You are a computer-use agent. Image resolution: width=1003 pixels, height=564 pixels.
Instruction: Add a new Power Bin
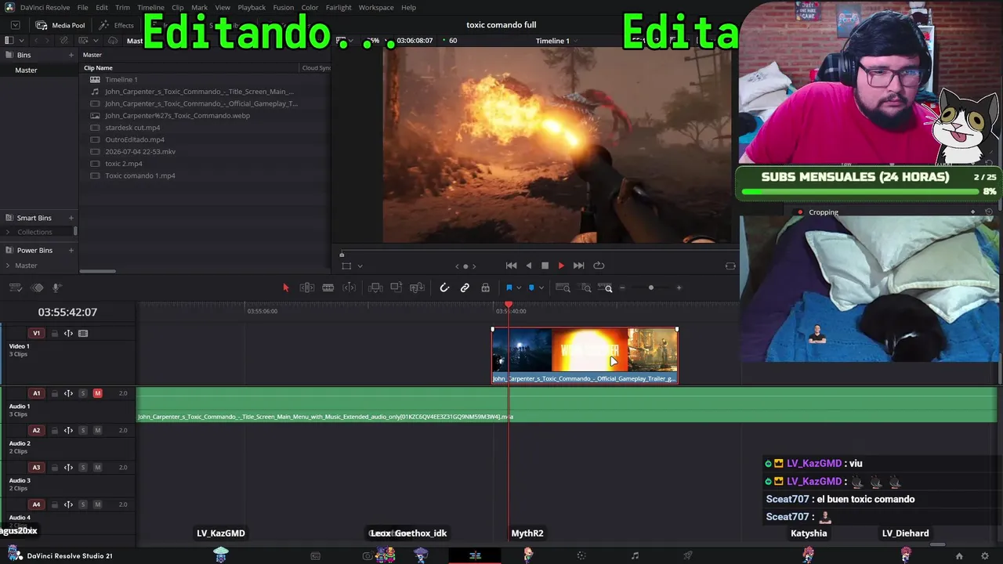71,250
